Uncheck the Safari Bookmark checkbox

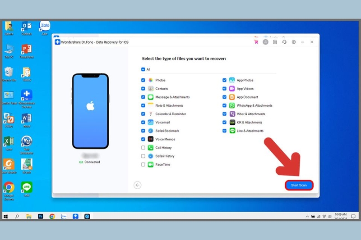[x=143, y=131]
